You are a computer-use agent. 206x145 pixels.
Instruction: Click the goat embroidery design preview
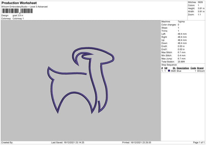81,80
